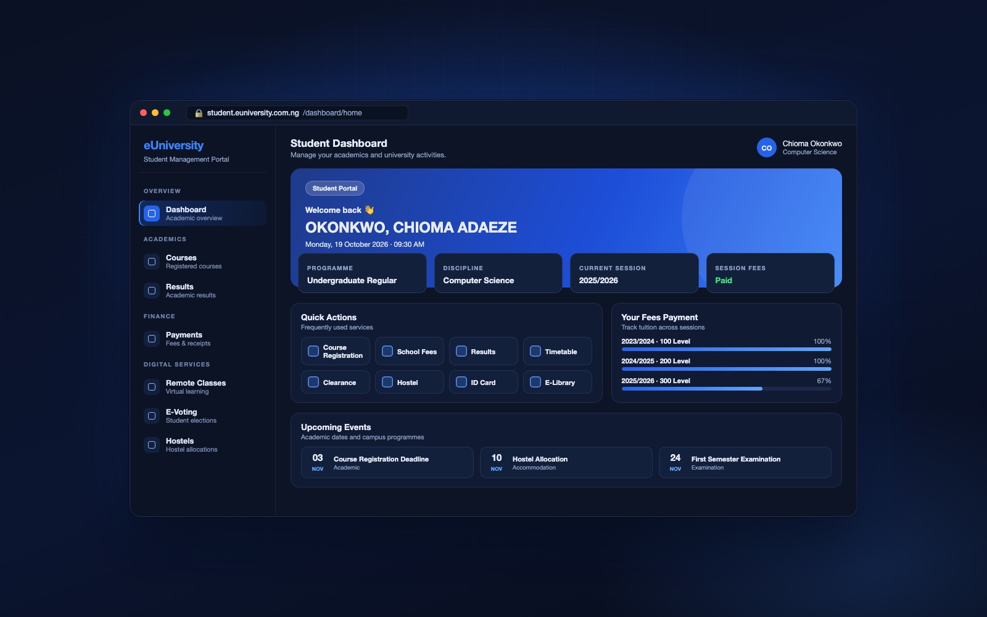The height and width of the screenshot is (617, 987).
Task: Click the 67% fees payment value
Action: click(x=824, y=381)
